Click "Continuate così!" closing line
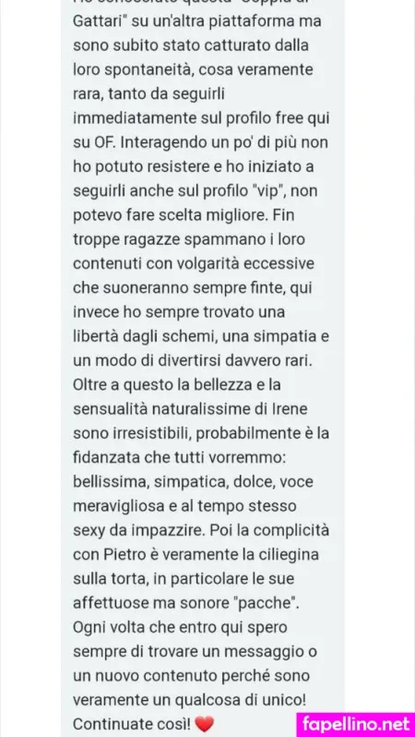The image size is (415, 737). (x=131, y=723)
